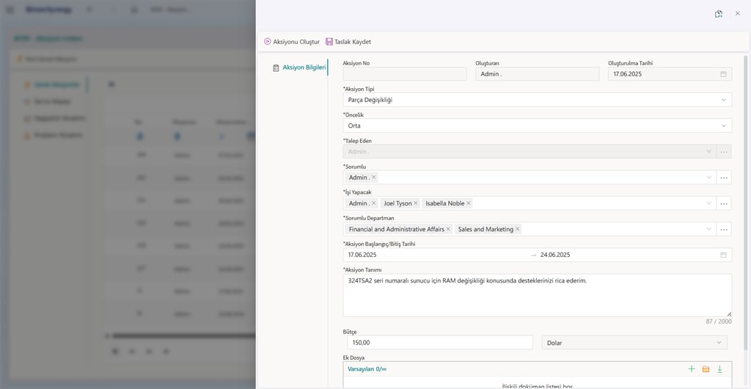Screen dimensions: 751x389
Task: Click the Talep Eden ellipsis button
Action: click(724, 152)
